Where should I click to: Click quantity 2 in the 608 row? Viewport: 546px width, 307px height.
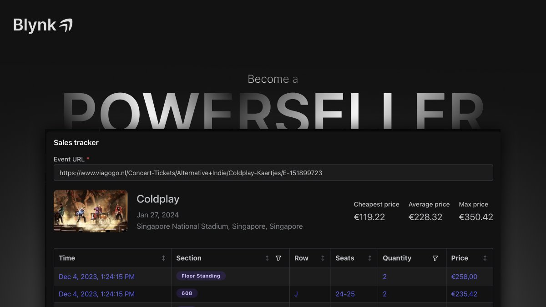[x=385, y=294]
